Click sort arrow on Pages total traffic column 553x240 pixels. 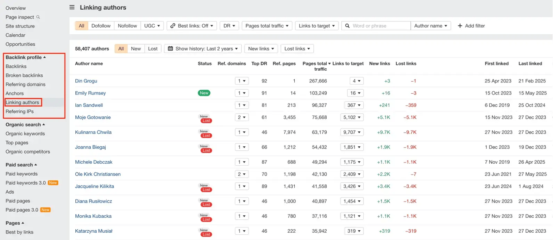point(329,63)
